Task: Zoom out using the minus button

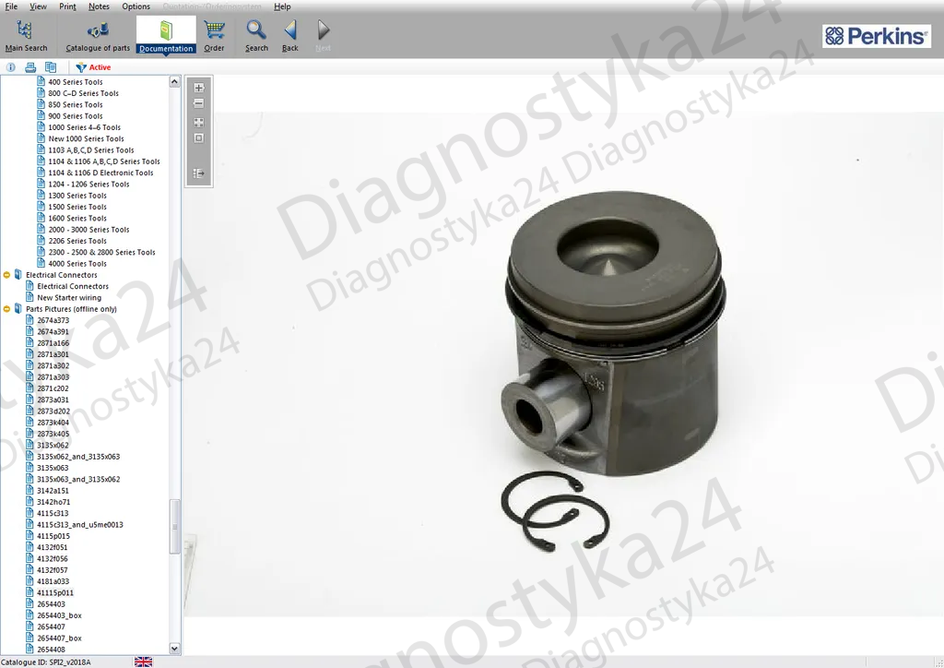Action: click(x=198, y=103)
